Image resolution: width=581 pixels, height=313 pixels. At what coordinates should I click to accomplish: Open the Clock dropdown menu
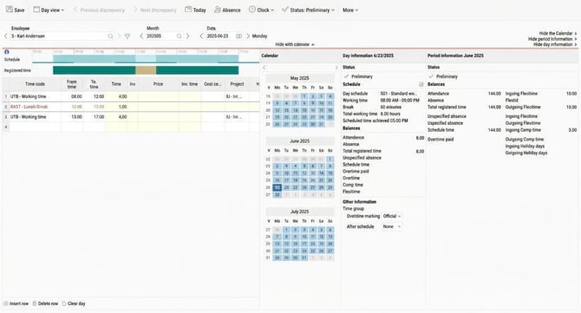pos(261,10)
